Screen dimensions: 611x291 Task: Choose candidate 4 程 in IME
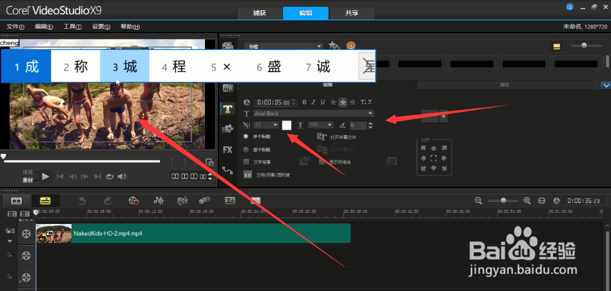pos(174,66)
